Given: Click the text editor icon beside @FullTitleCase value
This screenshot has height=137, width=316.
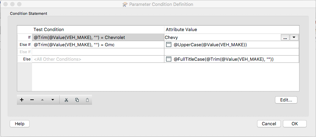Looking at the screenshot, I should [x=169, y=59].
